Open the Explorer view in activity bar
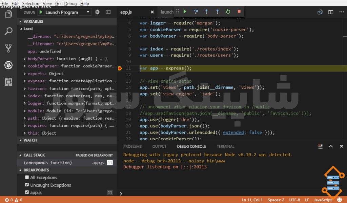The height and width of the screenshot is (203, 347). tap(8, 14)
